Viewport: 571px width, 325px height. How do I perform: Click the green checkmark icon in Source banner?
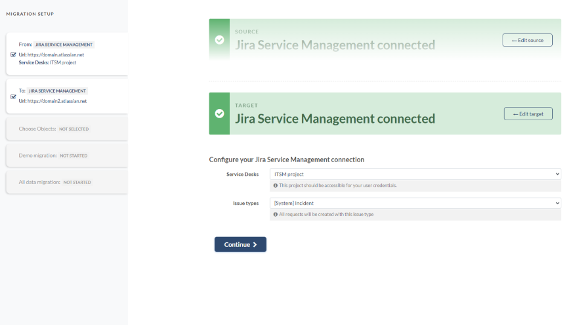219,39
